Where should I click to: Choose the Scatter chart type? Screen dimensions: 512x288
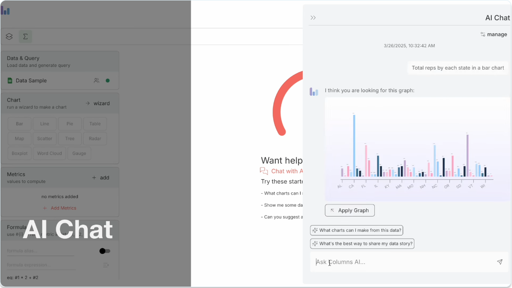pyautogui.click(x=45, y=139)
